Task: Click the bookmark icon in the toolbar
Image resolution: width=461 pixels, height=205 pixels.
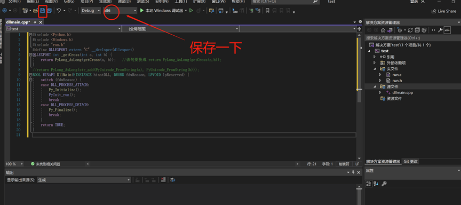Action: (267, 11)
